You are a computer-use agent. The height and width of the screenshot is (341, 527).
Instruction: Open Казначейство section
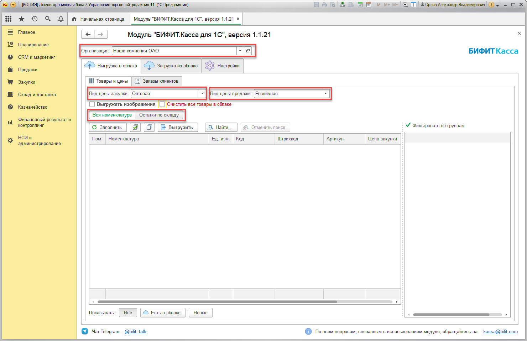[x=39, y=107]
